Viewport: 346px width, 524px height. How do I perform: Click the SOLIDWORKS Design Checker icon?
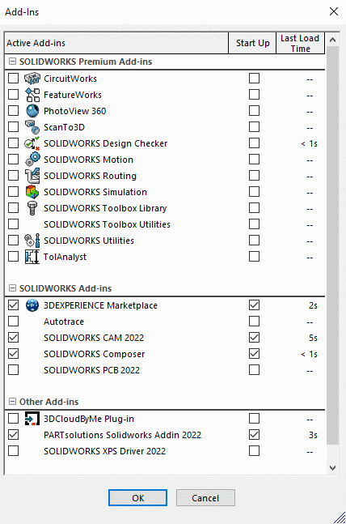point(32,143)
